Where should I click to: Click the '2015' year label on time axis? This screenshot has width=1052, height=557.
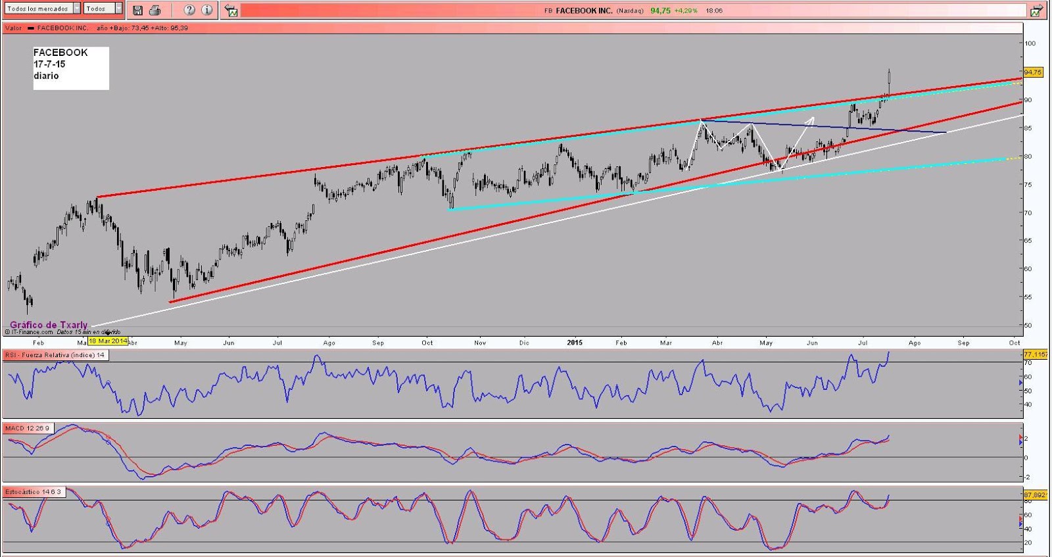[x=575, y=343]
